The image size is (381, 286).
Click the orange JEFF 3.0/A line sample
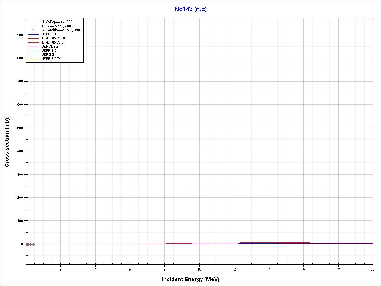tap(33, 59)
